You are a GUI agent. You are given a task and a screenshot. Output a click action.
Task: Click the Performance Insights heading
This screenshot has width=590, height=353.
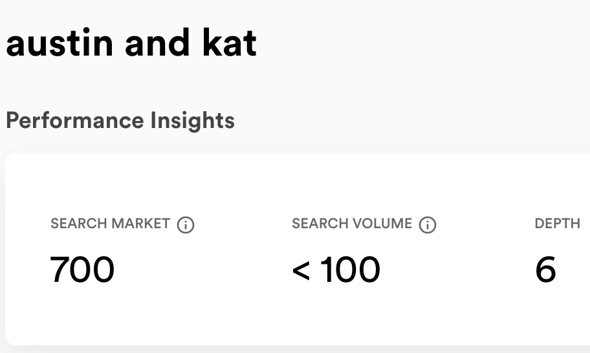[120, 121]
